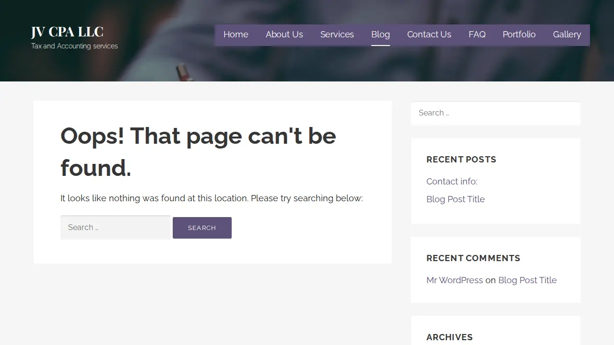The image size is (614, 345).
Task: Focus the search field beside the Search button
Action: [115, 227]
